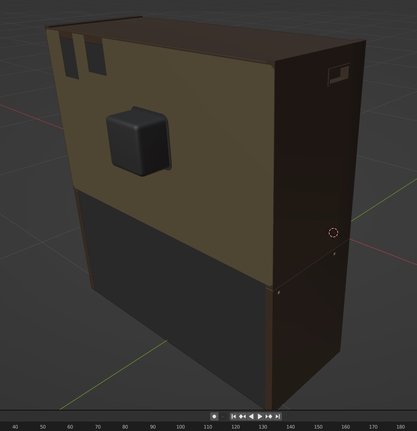Click frame 120 on the timeline
The height and width of the screenshot is (431, 417).
pyautogui.click(x=235, y=427)
